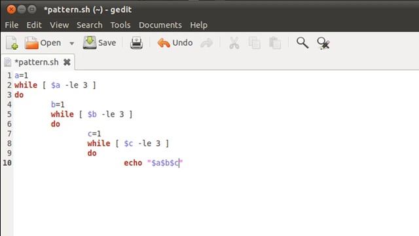Screen dimensions: 419x236
Task: Maximize the gedit window
Action: pyautogui.click(x=32, y=10)
